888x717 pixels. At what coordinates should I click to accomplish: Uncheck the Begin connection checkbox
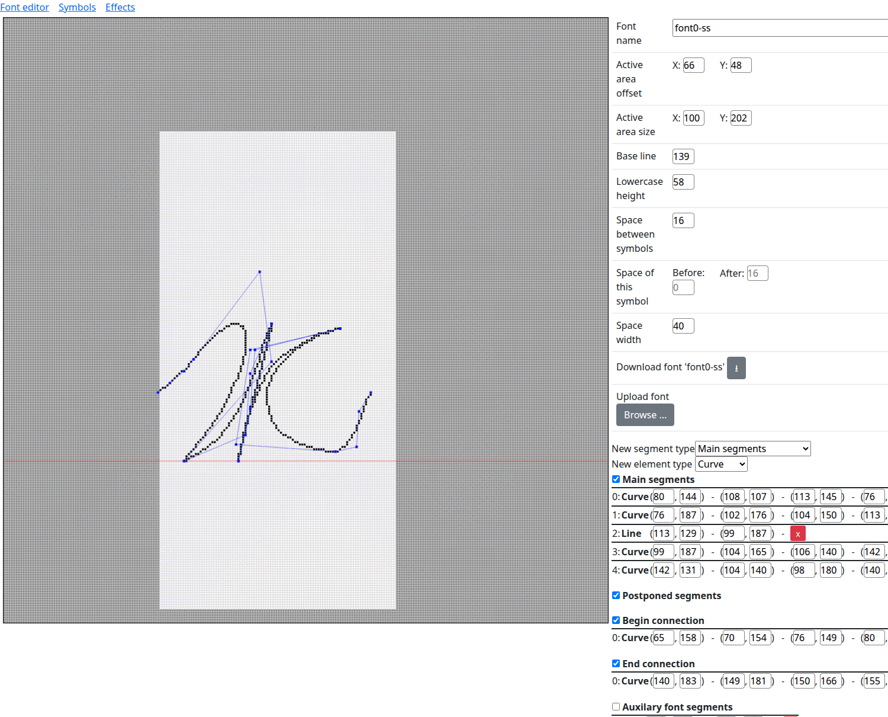click(x=616, y=620)
